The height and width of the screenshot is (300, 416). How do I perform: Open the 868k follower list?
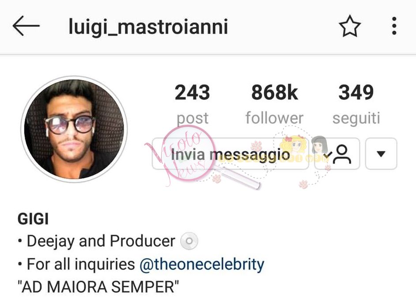[275, 92]
